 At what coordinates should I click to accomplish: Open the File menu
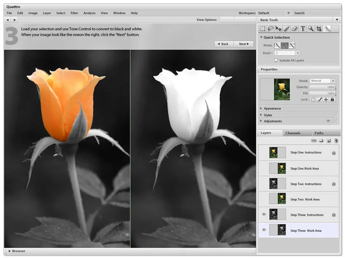click(x=9, y=13)
